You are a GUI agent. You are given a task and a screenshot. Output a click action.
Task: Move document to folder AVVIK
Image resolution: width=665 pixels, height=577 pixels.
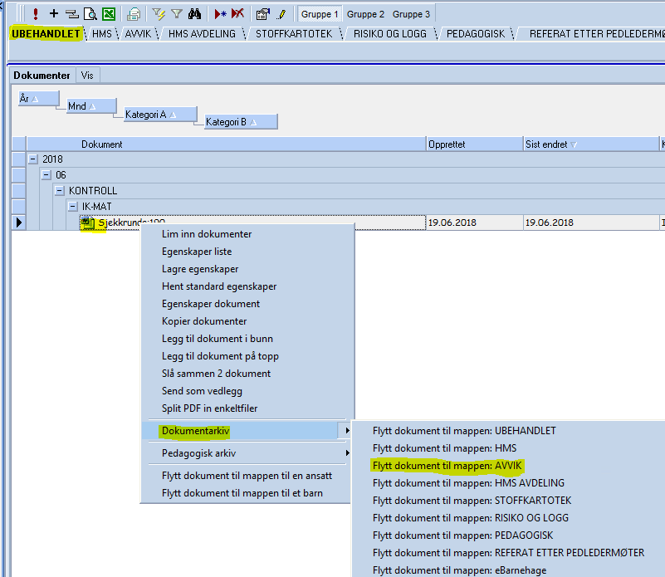(x=509, y=466)
